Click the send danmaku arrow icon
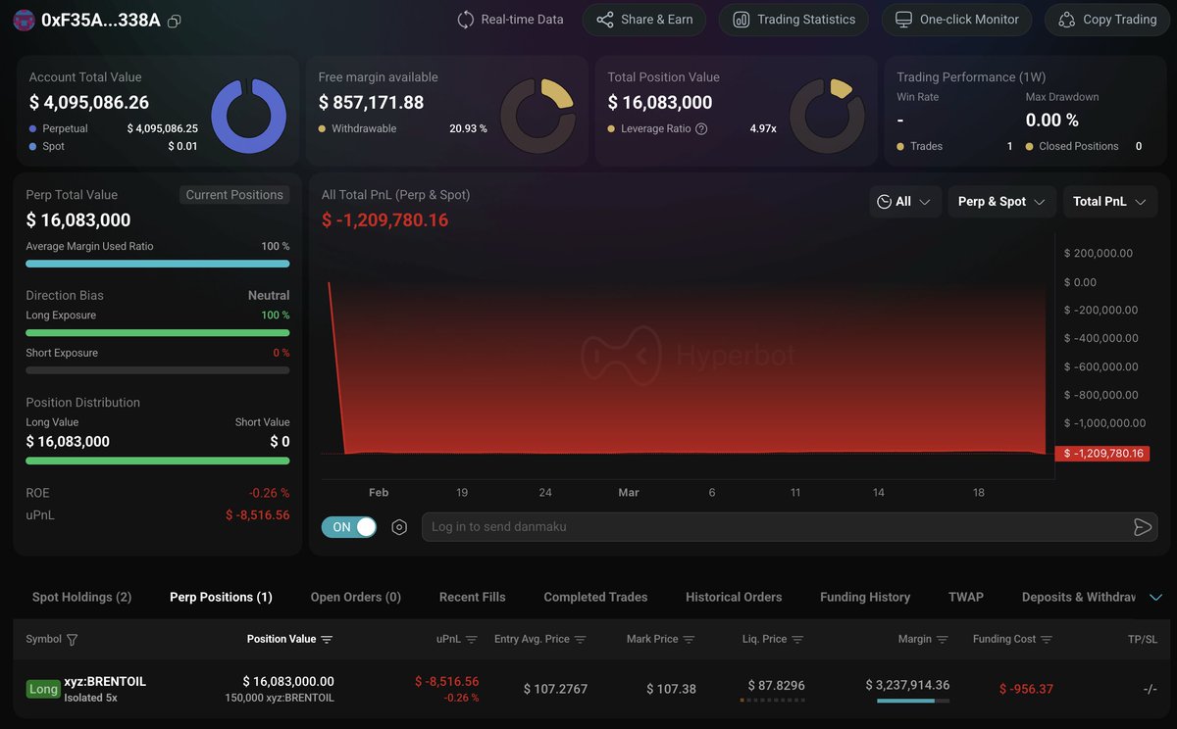 [x=1142, y=527]
